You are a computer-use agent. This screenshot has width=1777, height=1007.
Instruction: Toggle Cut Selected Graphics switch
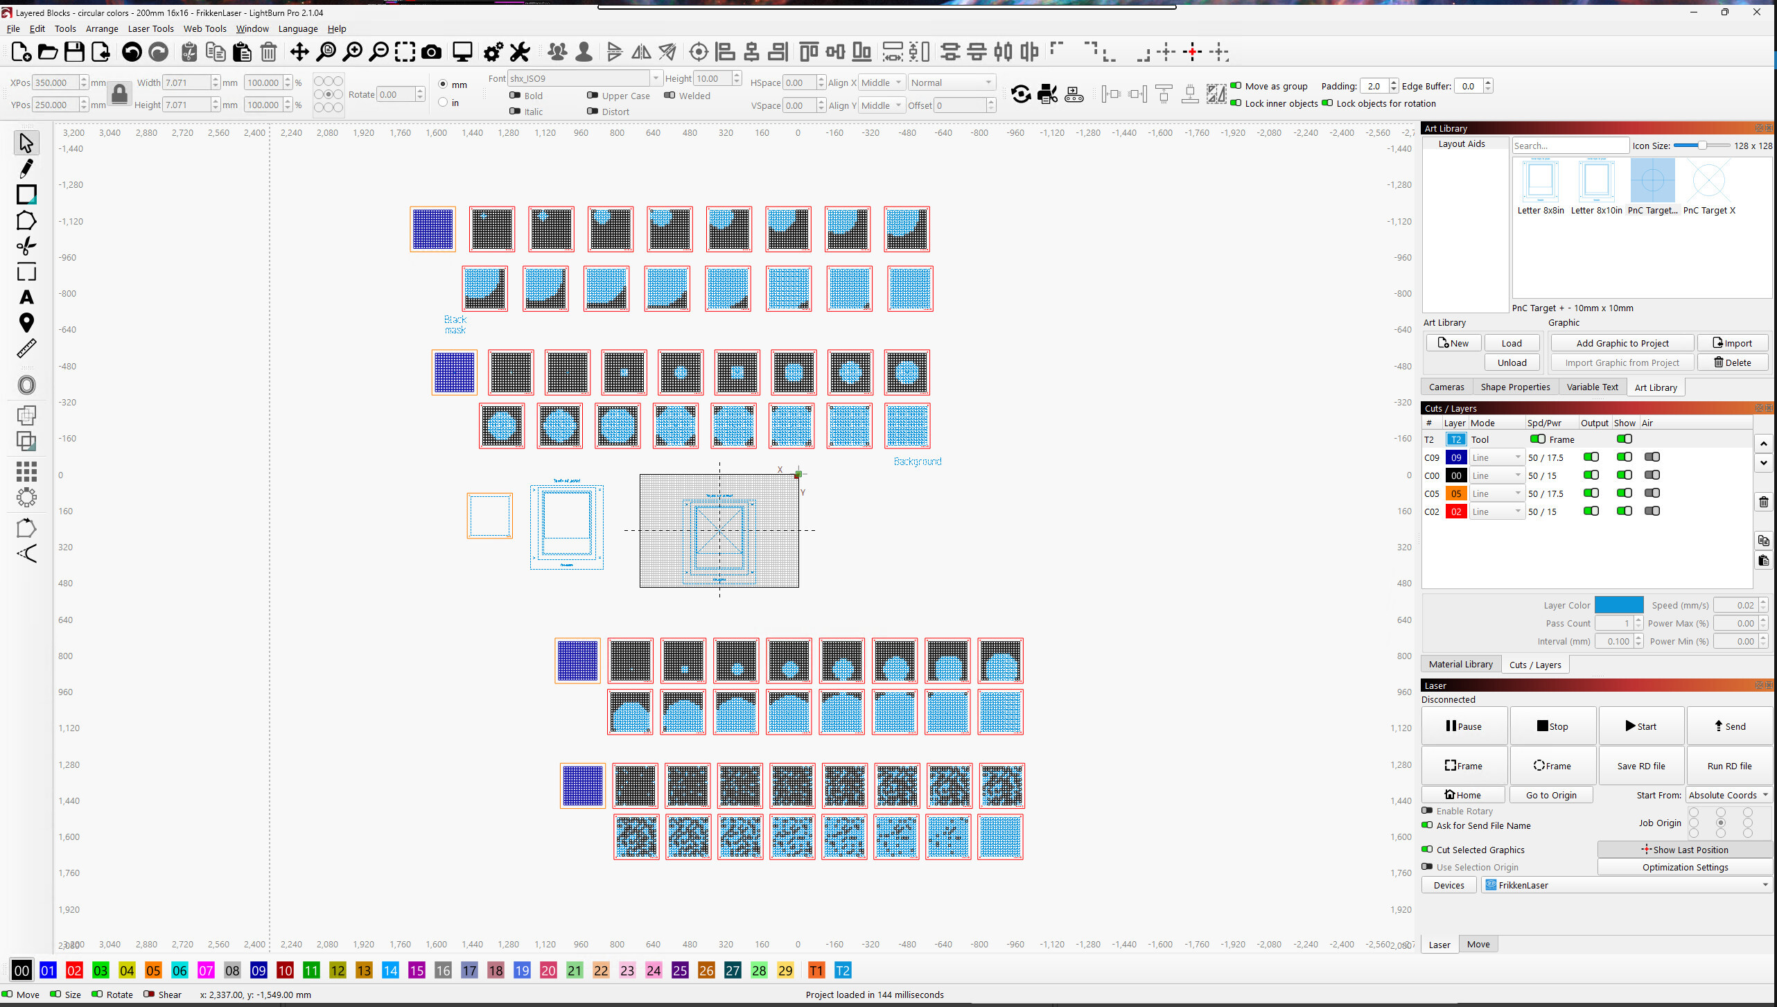coord(1427,850)
